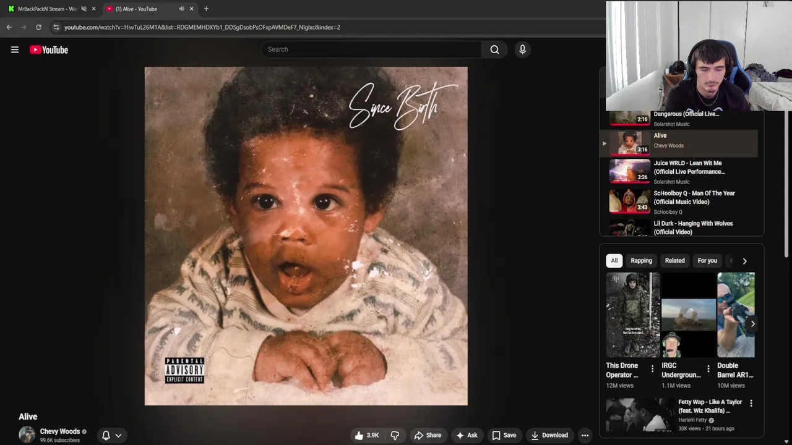Open the Chevy Woods channel name link
The image size is (792, 445).
click(x=60, y=431)
